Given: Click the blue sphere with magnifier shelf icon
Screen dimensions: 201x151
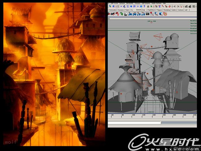Looking at the screenshot, I should pyautogui.click(x=156, y=14).
